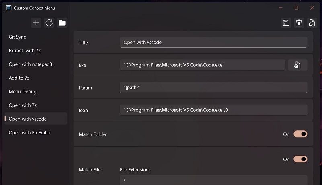The height and width of the screenshot is (185, 322).
Task: Click the Title text field
Action: coord(213,42)
